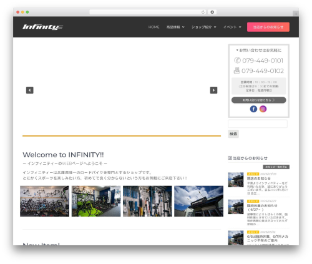The width and height of the screenshot is (312, 264).
Task: Click the 当店からのお知らせ sidebar heading icon
Action: 230,158
